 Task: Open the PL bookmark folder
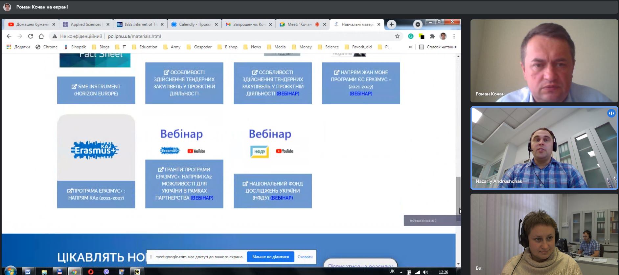coord(384,47)
